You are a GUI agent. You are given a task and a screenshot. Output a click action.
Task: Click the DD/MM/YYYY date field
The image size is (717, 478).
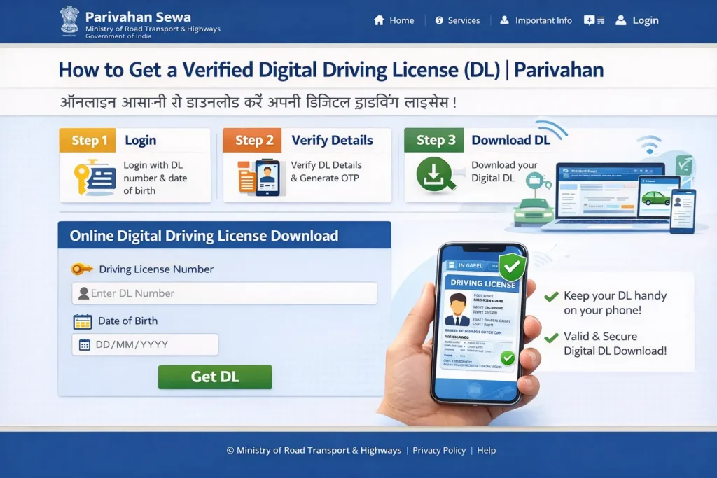pyautogui.click(x=144, y=344)
